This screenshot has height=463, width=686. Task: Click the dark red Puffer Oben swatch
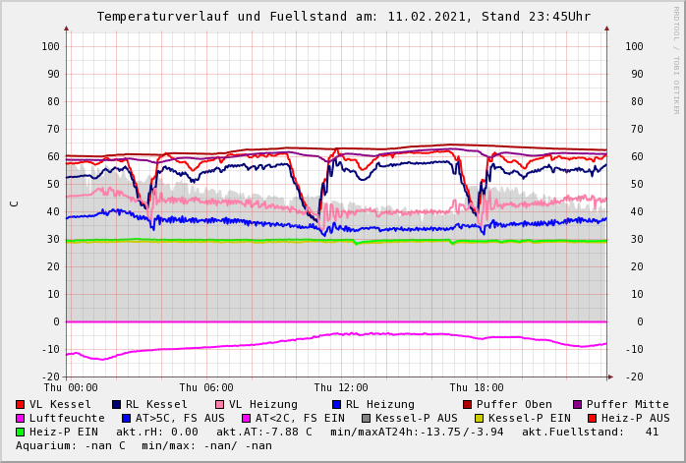(467, 404)
